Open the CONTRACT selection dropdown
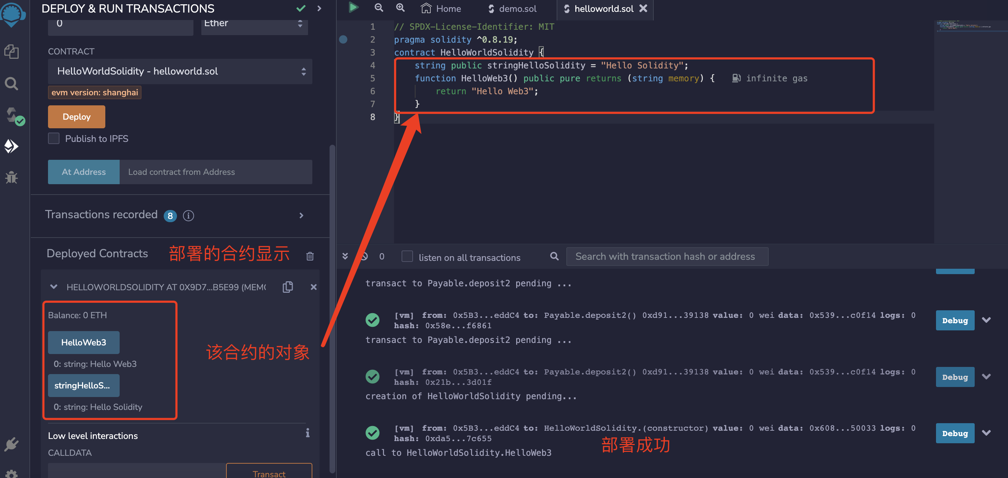The image size is (1008, 478). 179,71
